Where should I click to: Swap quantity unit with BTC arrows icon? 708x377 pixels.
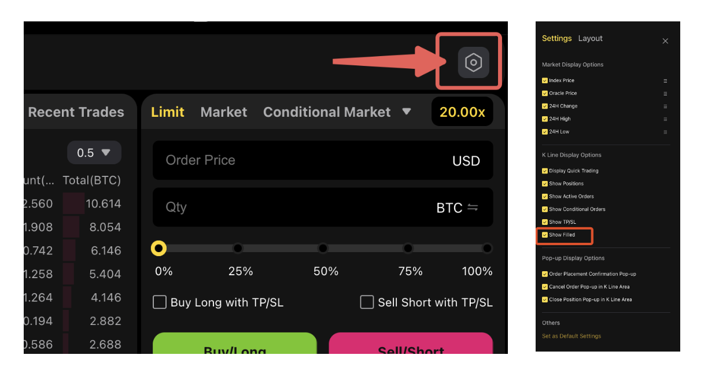pyautogui.click(x=473, y=208)
